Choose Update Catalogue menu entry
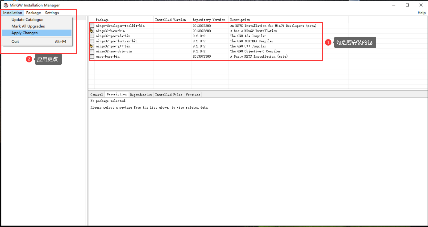This screenshot has width=428, height=227. click(27, 20)
